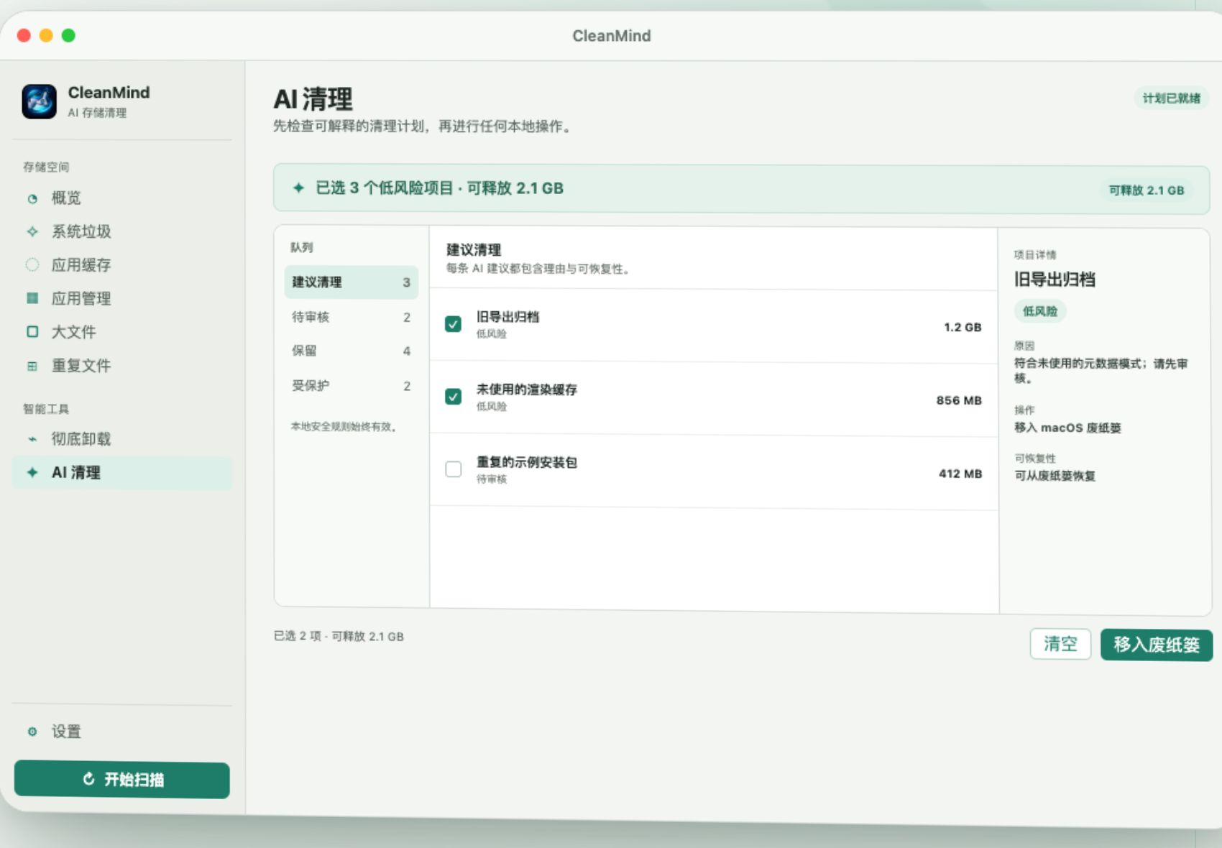Click the 设置 gear icon
This screenshot has height=848, width=1222.
click(32, 732)
